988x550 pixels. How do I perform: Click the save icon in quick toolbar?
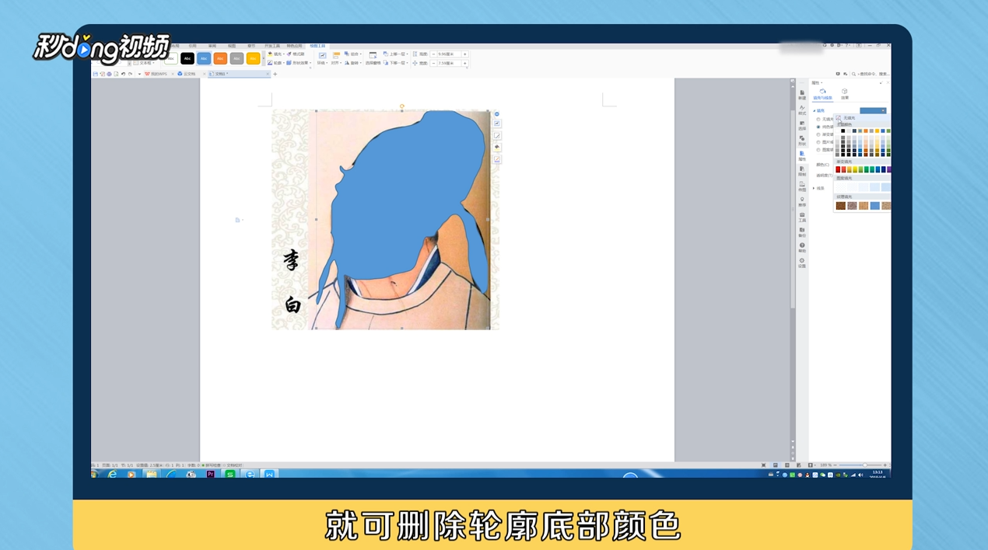coord(96,74)
